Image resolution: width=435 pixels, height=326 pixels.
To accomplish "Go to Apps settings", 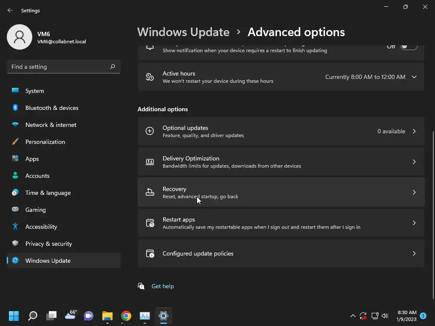I will click(x=64, y=159).
